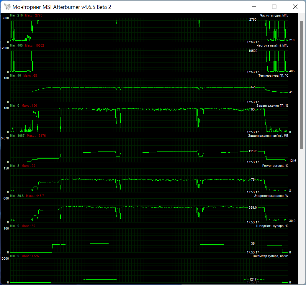Click the MSI Afterburner jet icon in title bar
This screenshot has height=285, width=306.
click(x=7, y=6)
